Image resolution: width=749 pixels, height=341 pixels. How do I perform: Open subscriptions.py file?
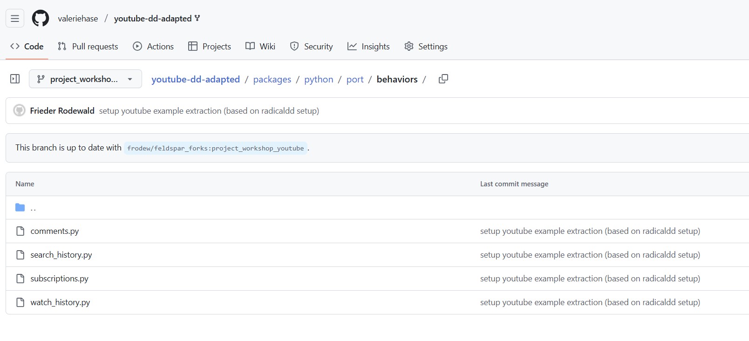pos(59,279)
